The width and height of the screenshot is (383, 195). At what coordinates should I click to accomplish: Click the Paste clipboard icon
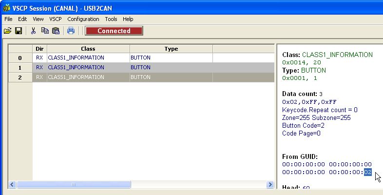click(x=56, y=31)
